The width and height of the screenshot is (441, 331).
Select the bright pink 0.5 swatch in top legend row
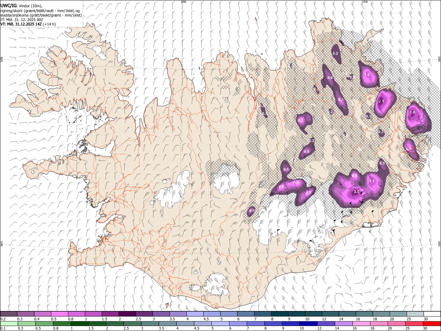(60, 314)
